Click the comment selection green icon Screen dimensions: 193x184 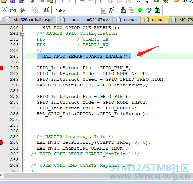pyautogui.click(x=156, y=1)
